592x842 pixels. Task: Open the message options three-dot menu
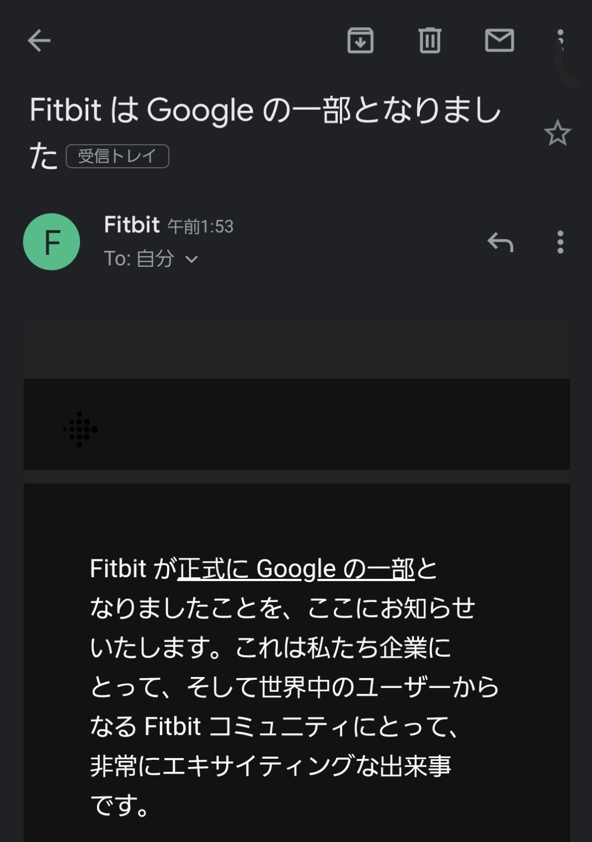[560, 242]
